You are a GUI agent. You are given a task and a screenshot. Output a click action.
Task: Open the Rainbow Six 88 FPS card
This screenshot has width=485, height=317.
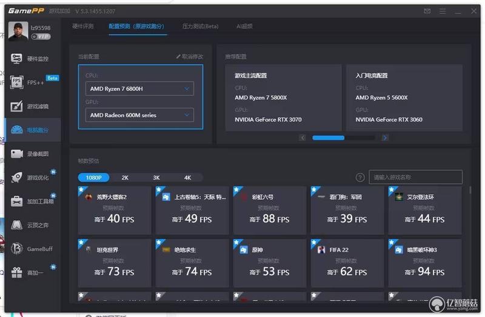pos(270,210)
